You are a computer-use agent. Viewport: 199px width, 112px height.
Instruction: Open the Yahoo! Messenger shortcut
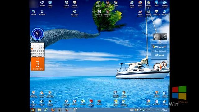[140, 13]
